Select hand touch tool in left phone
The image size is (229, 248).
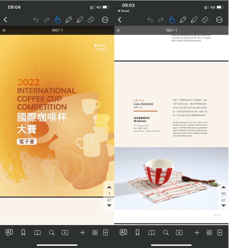click(x=58, y=20)
